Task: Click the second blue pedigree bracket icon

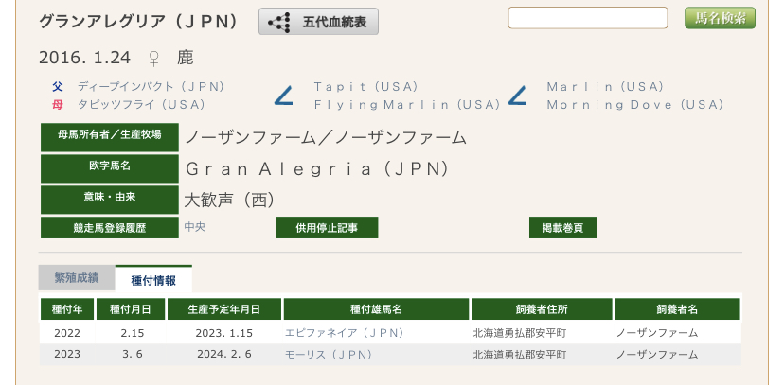Action: click(x=517, y=96)
